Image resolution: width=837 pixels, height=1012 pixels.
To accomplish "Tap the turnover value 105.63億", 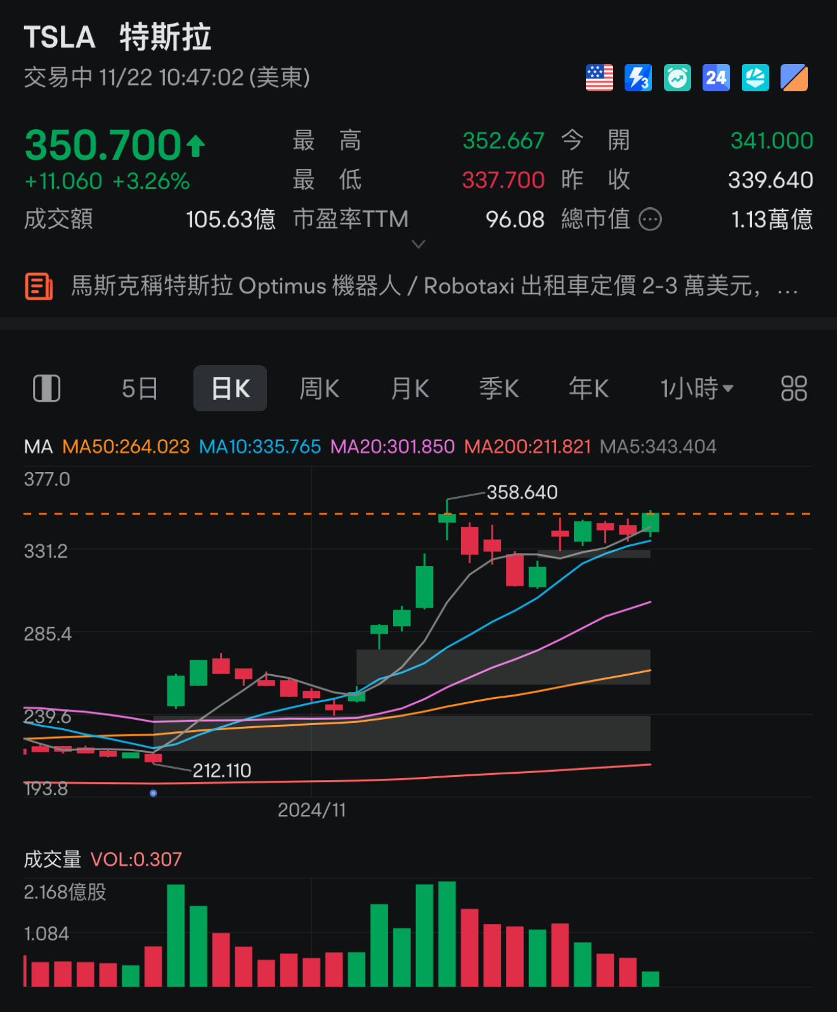I will pos(231,220).
